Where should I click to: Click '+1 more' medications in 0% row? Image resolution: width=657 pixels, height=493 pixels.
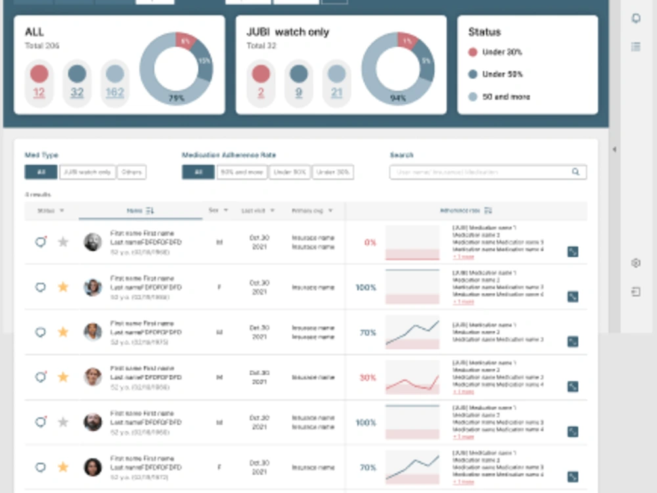463,257
